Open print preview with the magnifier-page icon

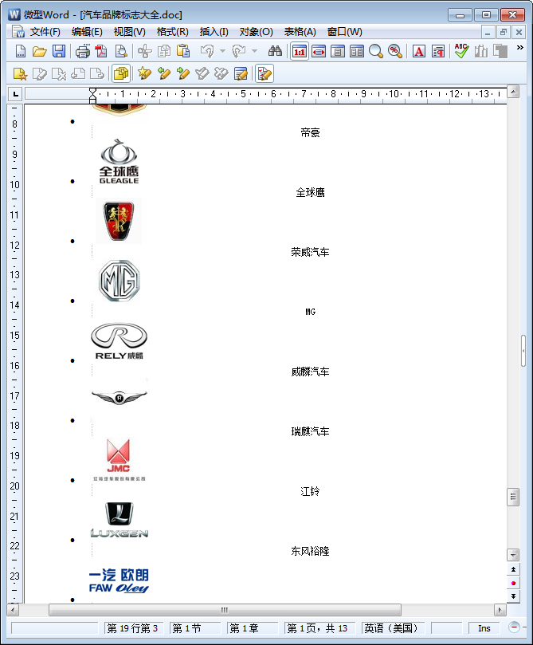[x=121, y=51]
